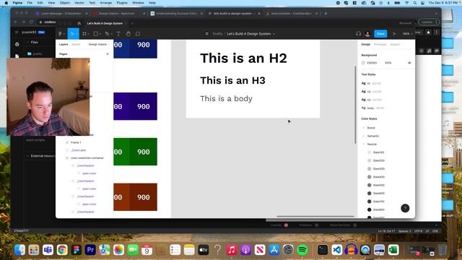The width and height of the screenshot is (462, 260).
Task: Open the Vector menu
Action: (79, 3)
